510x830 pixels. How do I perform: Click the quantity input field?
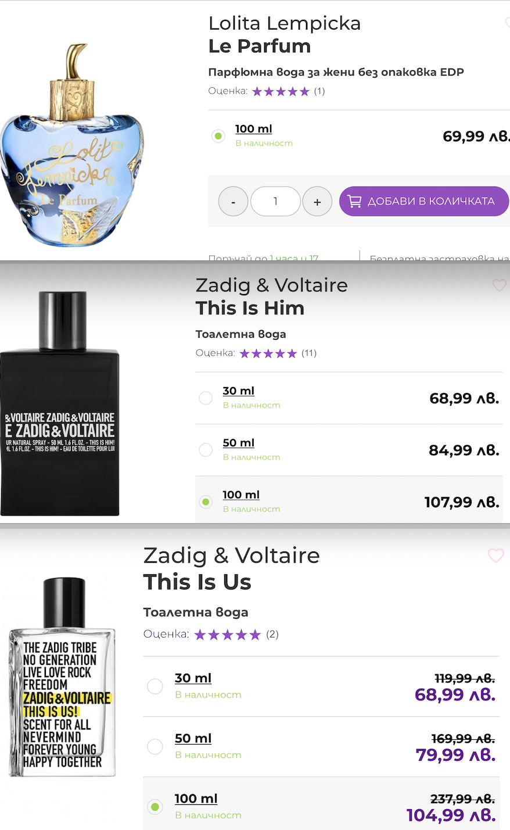point(275,202)
